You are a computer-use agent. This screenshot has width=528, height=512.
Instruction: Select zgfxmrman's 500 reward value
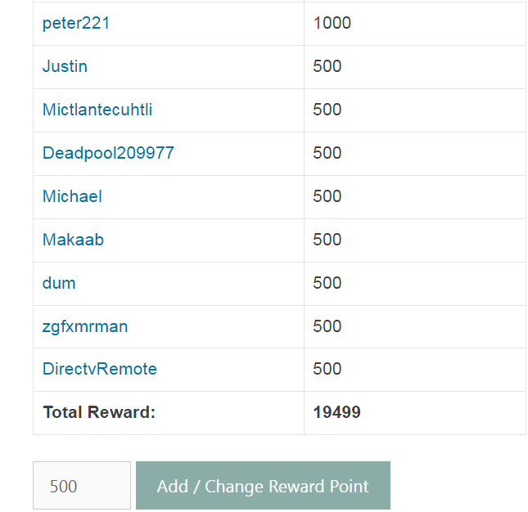(327, 326)
